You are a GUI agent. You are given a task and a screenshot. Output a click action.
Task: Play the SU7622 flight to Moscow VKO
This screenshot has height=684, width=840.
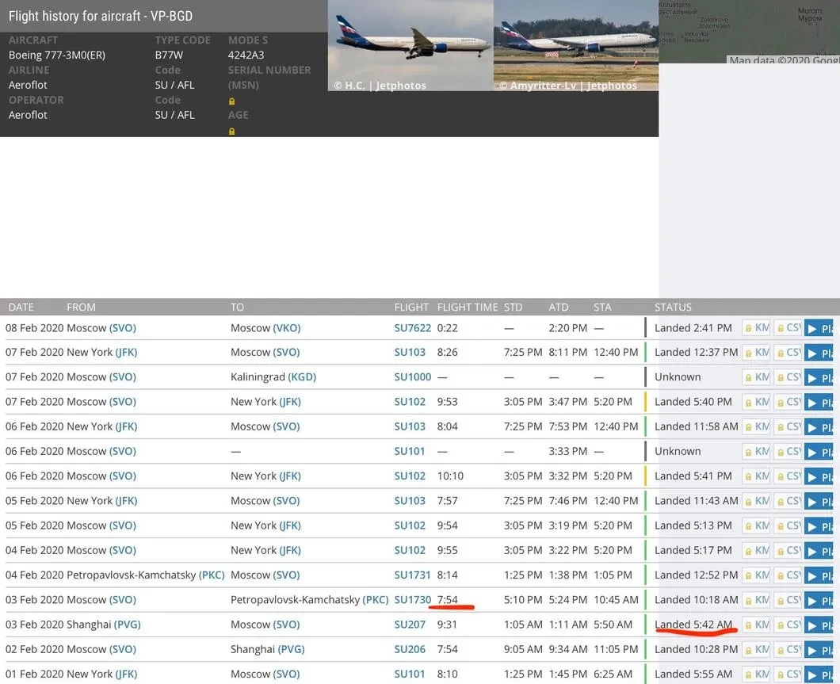tap(819, 328)
